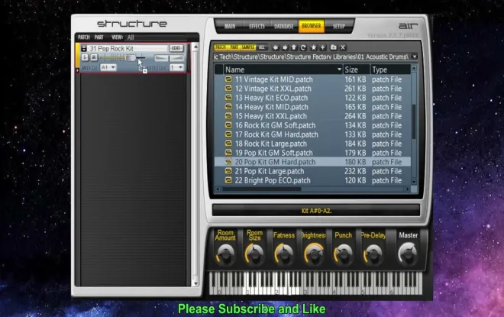504x317 pixels.
Task: Click the favorites star icon
Action: coord(314,47)
